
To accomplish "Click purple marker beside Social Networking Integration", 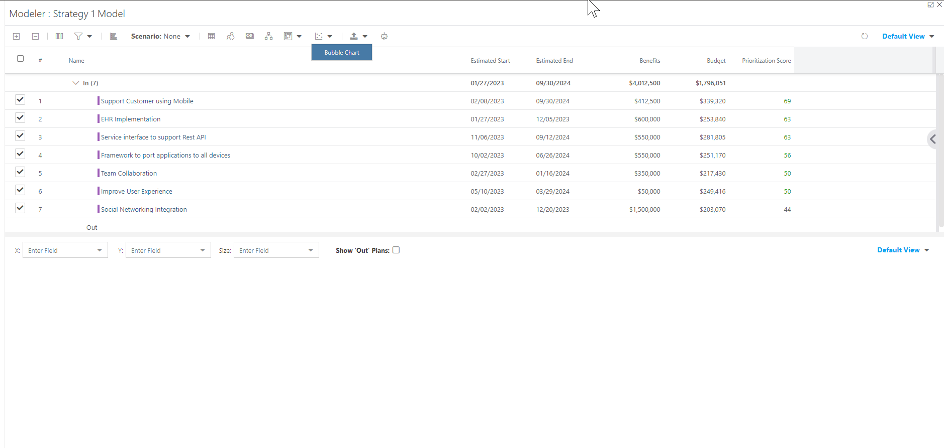I will 99,209.
